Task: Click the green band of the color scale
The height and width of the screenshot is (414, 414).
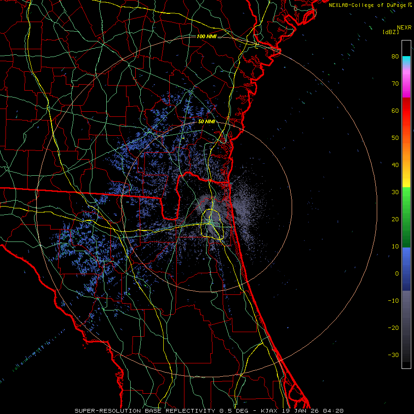Action: coord(406,217)
